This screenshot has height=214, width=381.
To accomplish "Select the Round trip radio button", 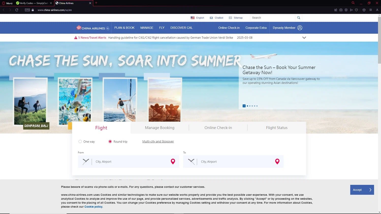I will (x=110, y=141).
